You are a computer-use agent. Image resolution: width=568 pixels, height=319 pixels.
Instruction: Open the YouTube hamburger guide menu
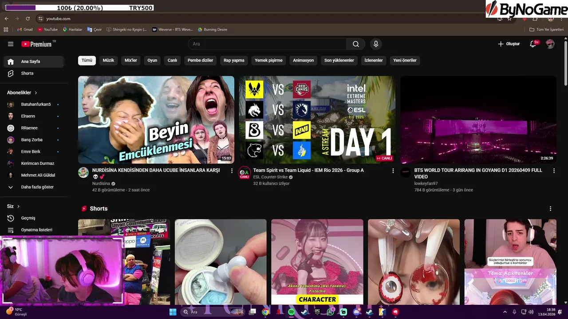[x=11, y=44]
